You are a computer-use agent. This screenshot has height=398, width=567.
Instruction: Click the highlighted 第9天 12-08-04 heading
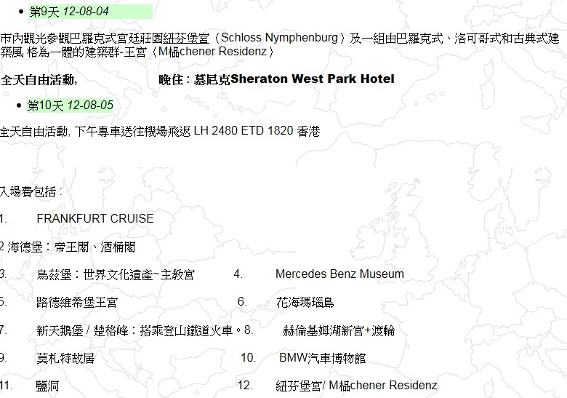[x=69, y=12]
